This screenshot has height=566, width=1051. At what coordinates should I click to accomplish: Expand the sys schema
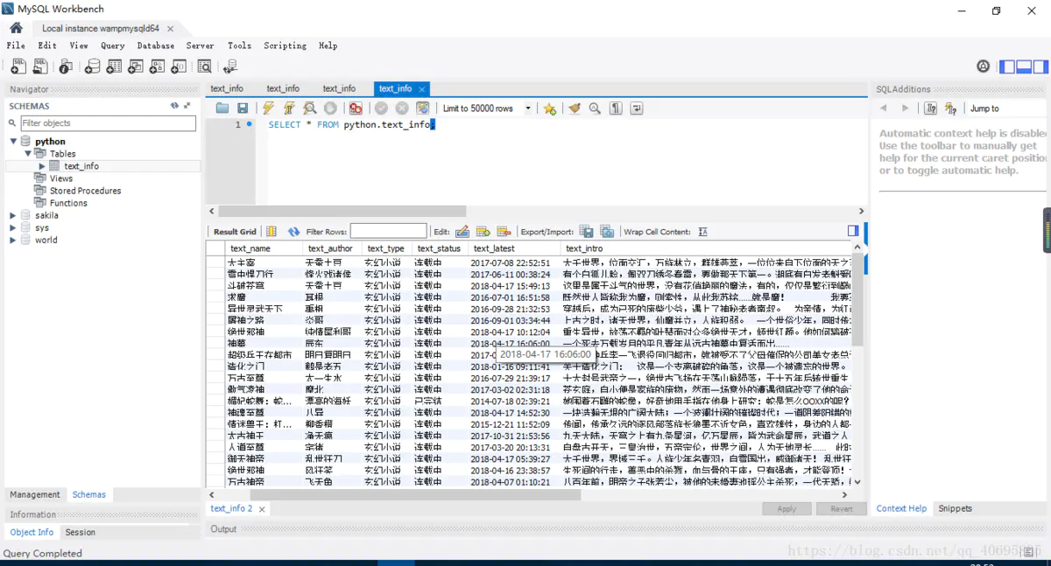click(13, 227)
